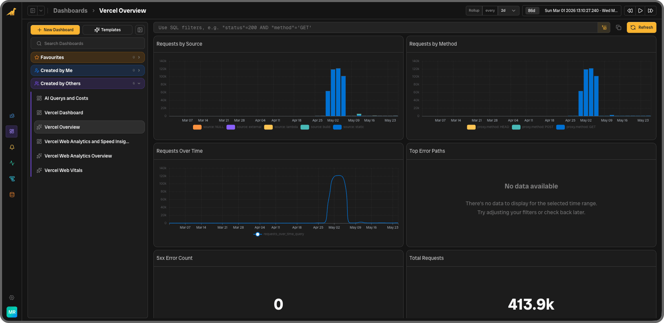Select AI Querys and Costs dashboard

[66, 98]
